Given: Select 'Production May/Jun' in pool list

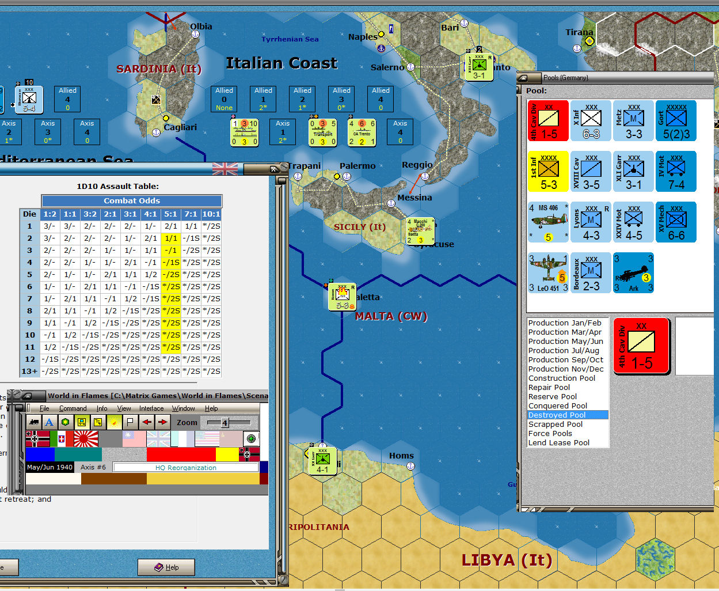Looking at the screenshot, I should pos(566,342).
